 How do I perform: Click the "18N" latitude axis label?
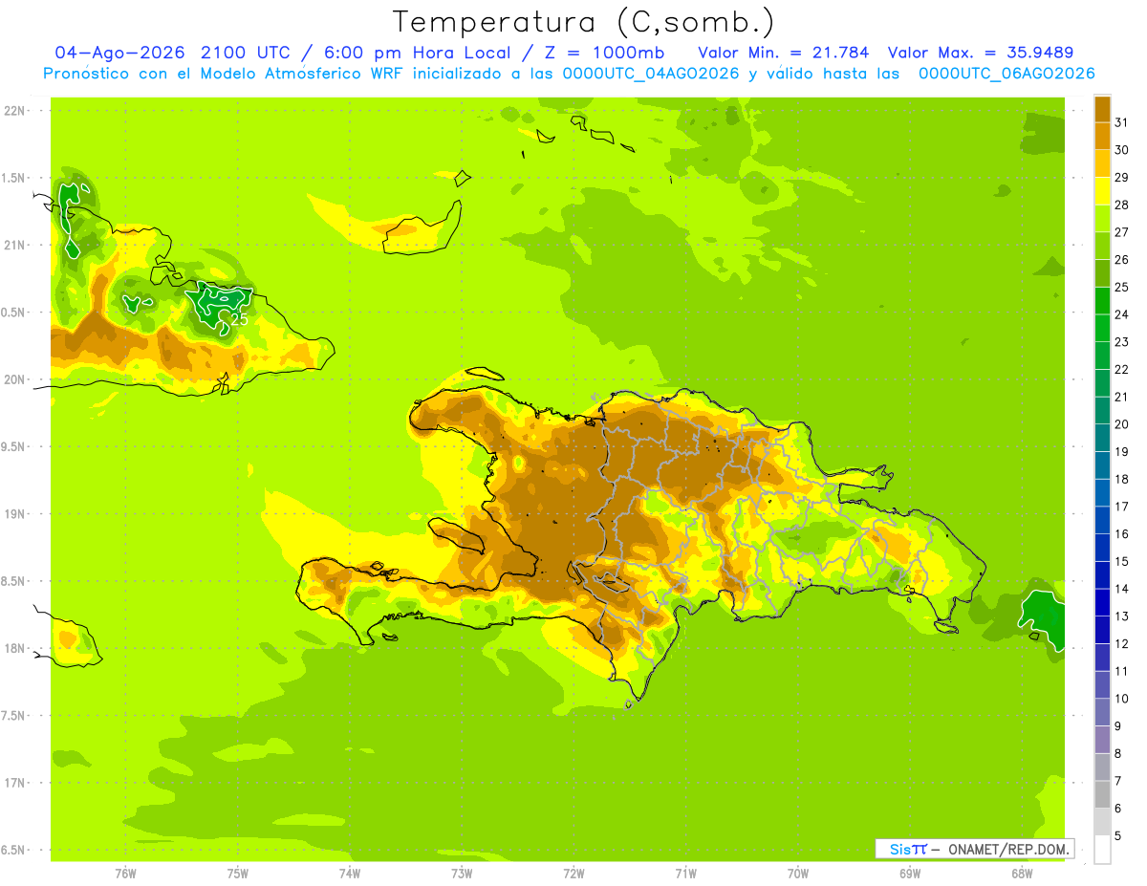point(14,648)
